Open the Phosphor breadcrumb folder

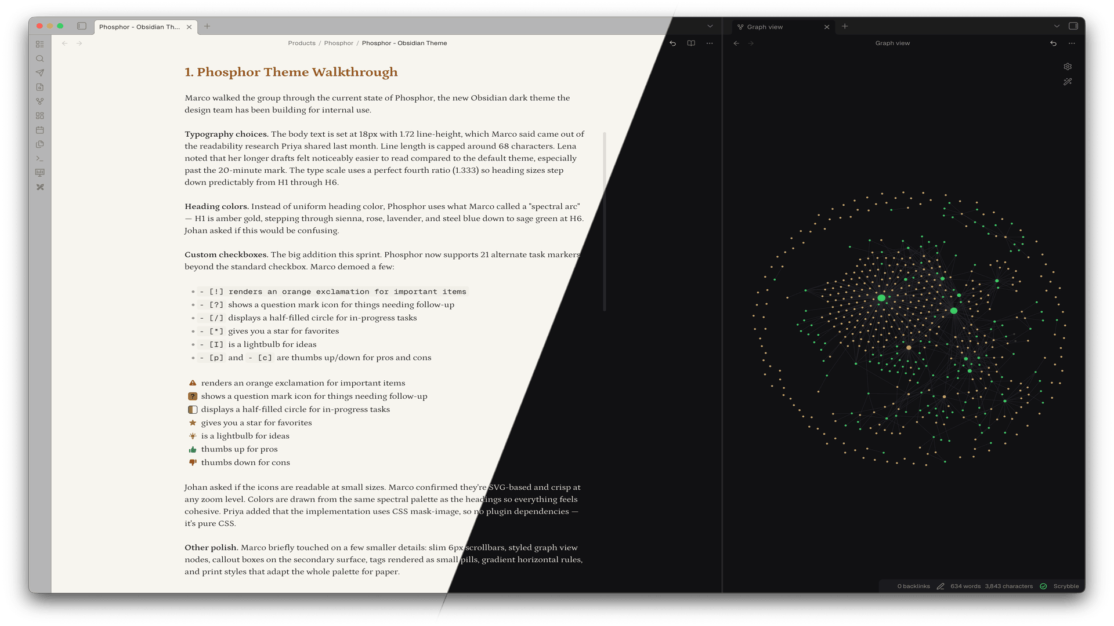point(338,43)
